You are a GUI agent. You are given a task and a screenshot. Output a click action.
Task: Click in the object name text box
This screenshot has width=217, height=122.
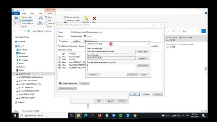(x=111, y=68)
